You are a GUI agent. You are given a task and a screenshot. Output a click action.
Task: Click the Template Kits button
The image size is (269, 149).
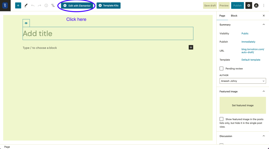108,6
